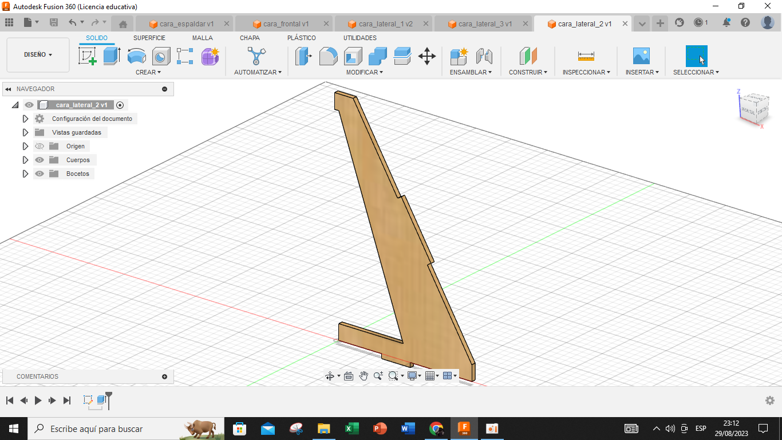The width and height of the screenshot is (782, 440).
Task: Open the Create Form tool
Action: tap(210, 56)
